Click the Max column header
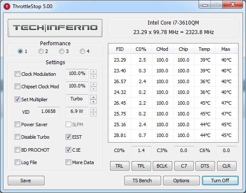246x193 pixels. [226, 49]
